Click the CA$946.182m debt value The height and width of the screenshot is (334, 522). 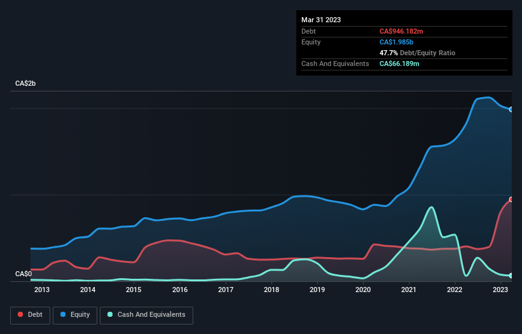tap(401, 31)
